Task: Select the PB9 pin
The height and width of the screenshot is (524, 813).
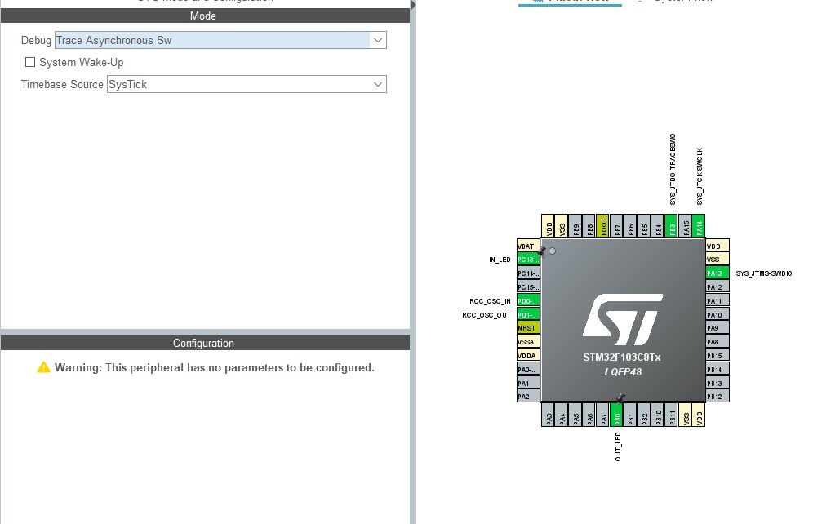Action: click(x=575, y=226)
